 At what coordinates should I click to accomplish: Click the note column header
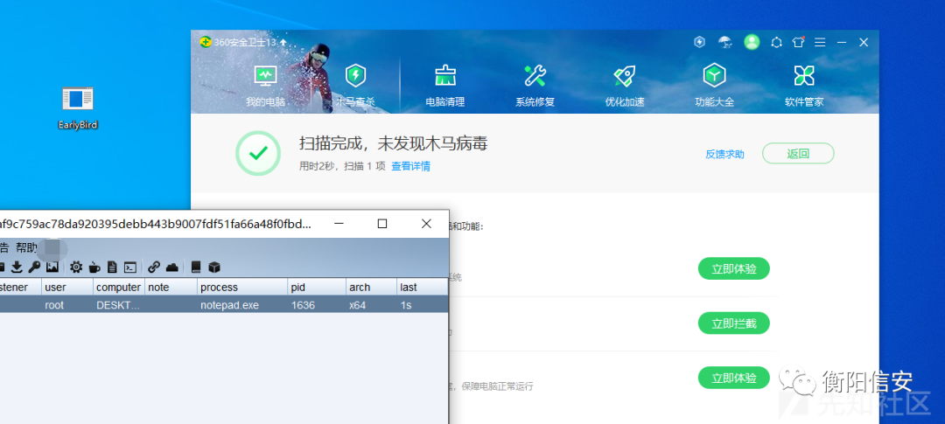coord(171,288)
